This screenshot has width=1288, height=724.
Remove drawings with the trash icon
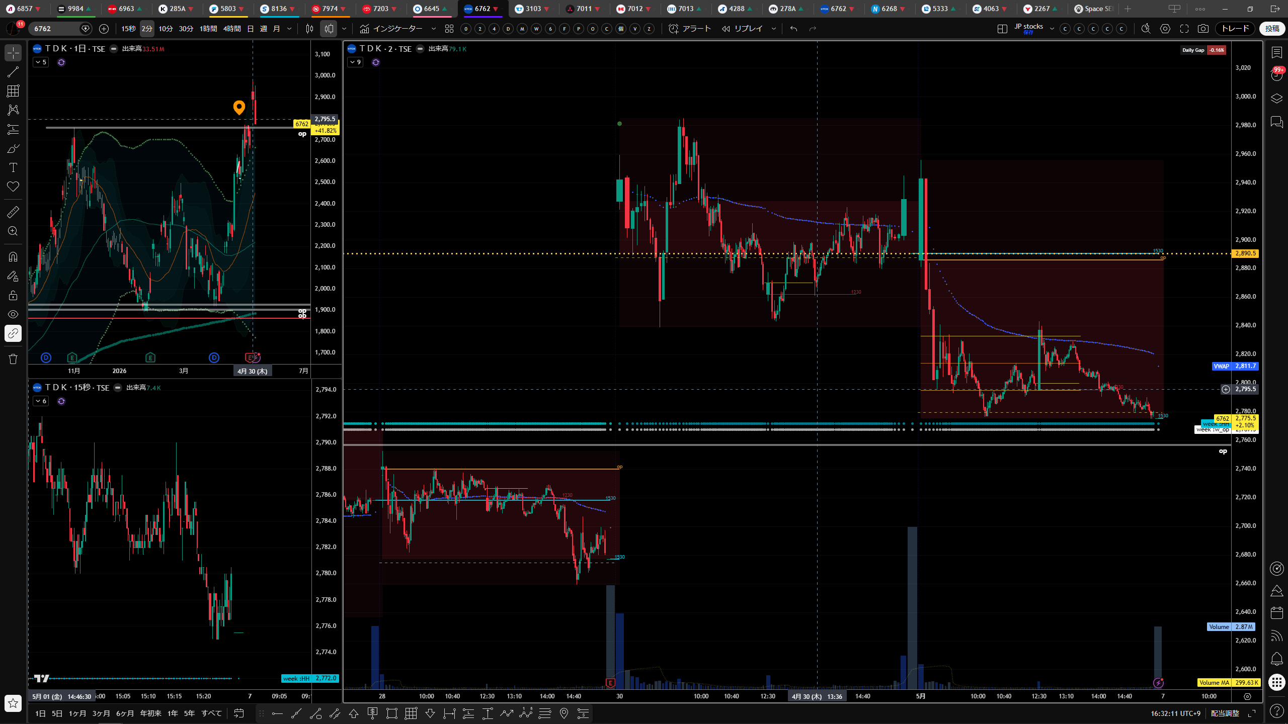pos(13,358)
